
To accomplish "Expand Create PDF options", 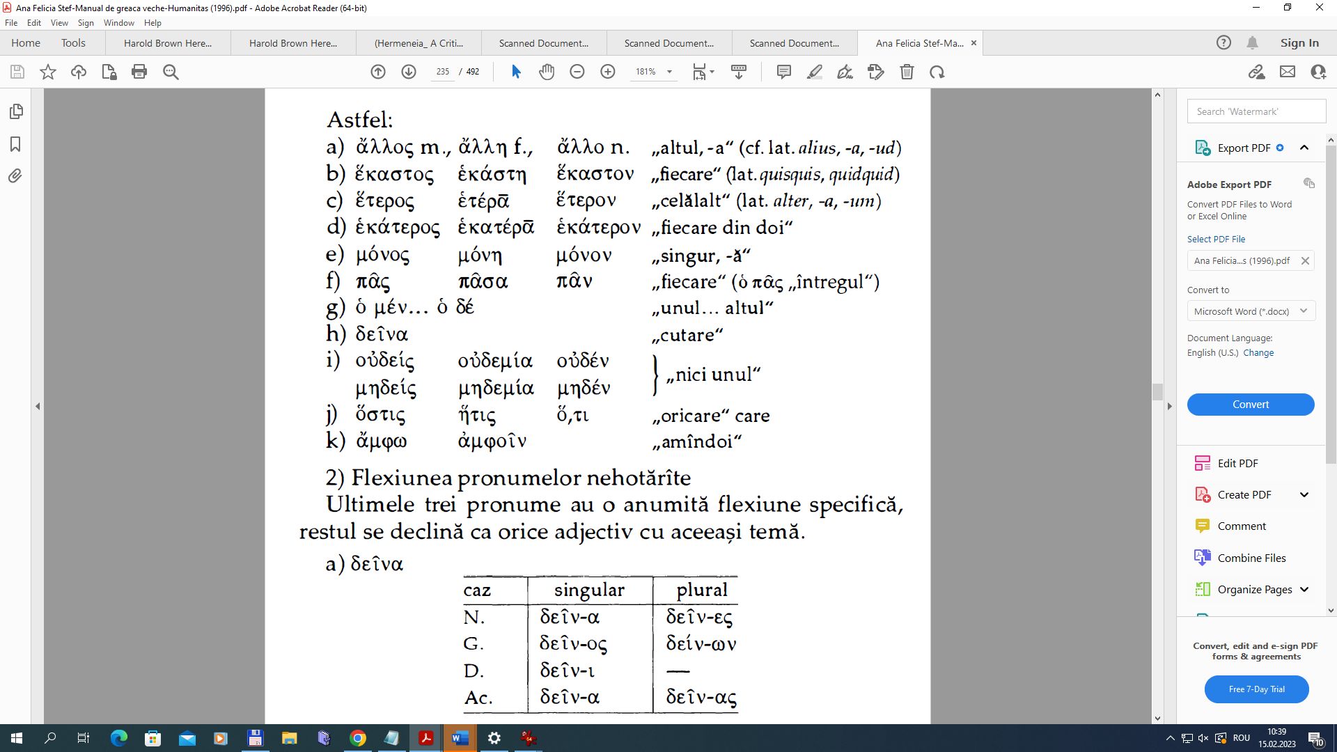I will [x=1304, y=494].
